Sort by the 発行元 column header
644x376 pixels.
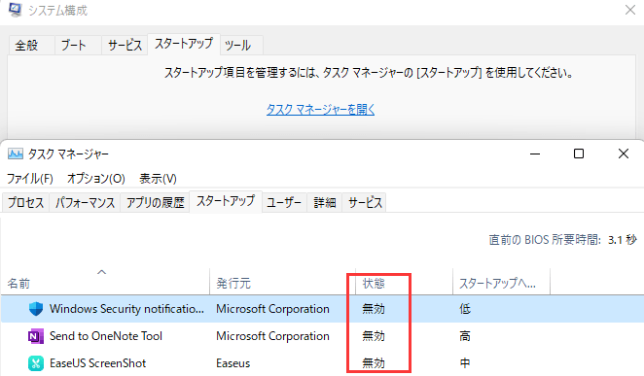282,284
